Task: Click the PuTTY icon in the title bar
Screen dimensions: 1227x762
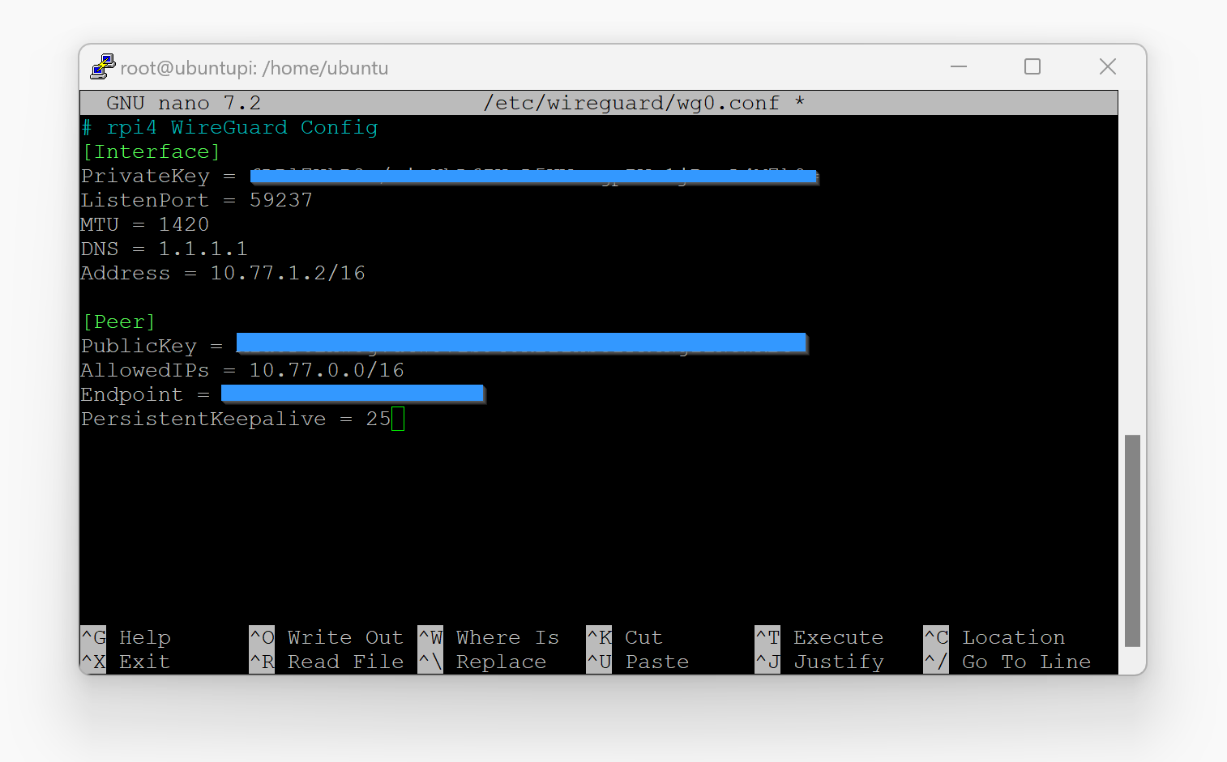Action: pos(103,66)
